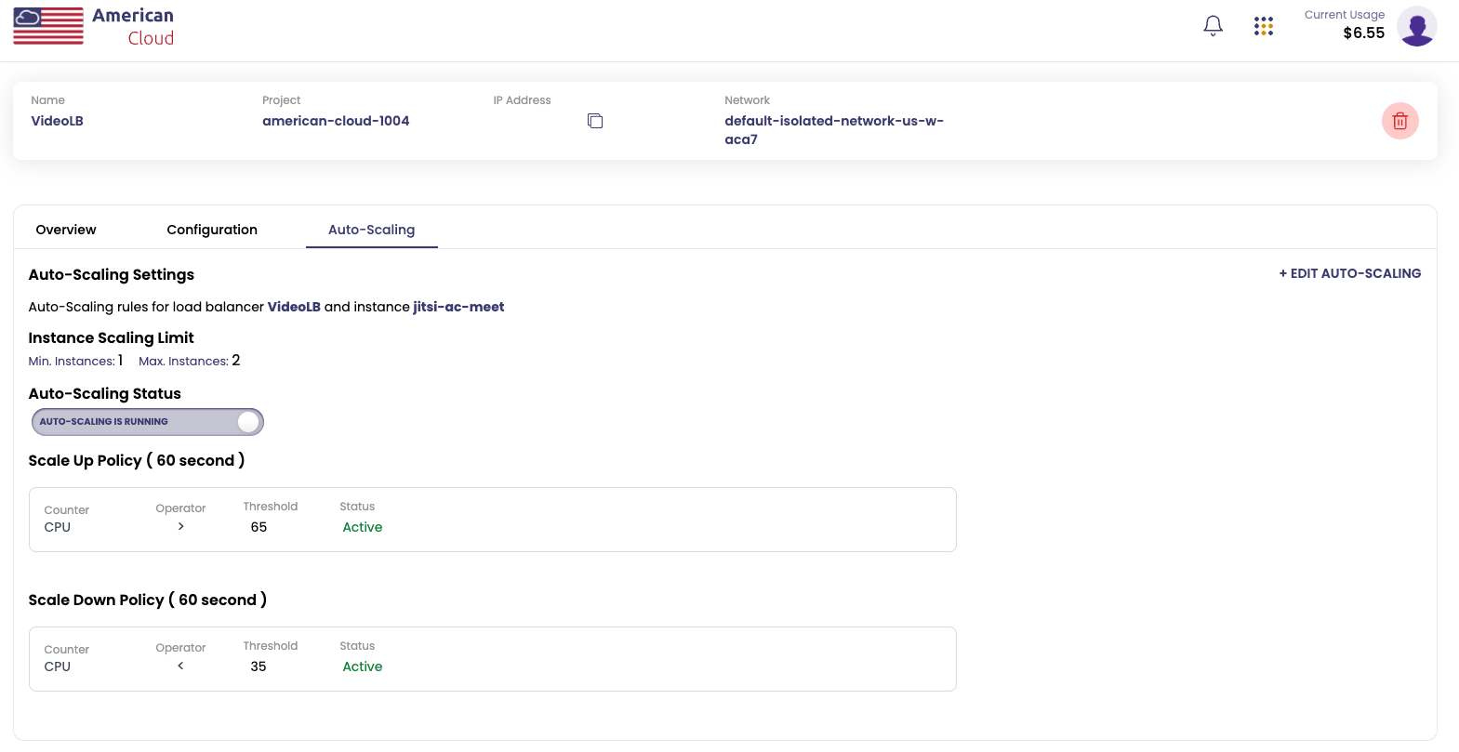Click the Scale Down Policy CPU row
This screenshot has height=752, width=1459.
(x=492, y=659)
